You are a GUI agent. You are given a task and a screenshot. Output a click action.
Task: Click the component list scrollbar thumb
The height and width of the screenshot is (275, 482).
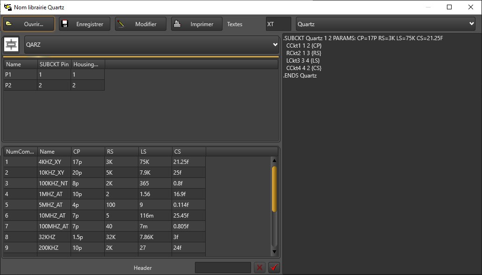click(274, 189)
